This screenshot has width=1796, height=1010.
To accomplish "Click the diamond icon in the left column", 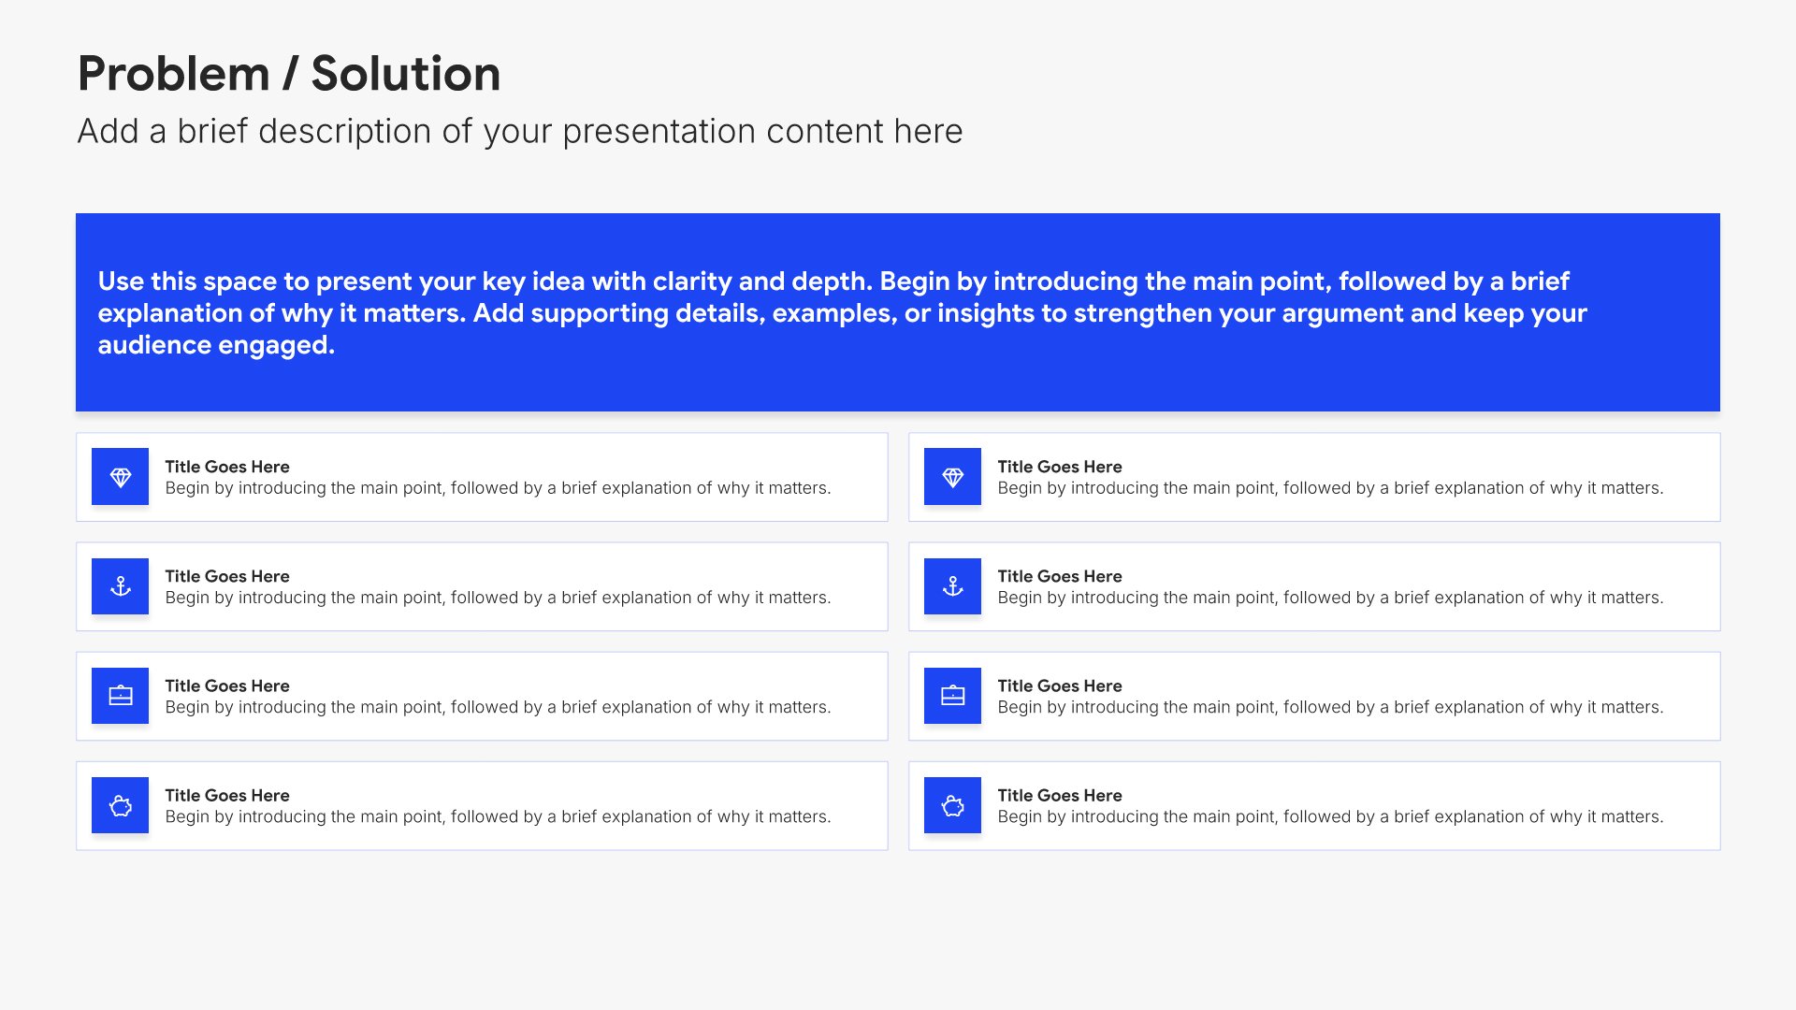I will 120,477.
